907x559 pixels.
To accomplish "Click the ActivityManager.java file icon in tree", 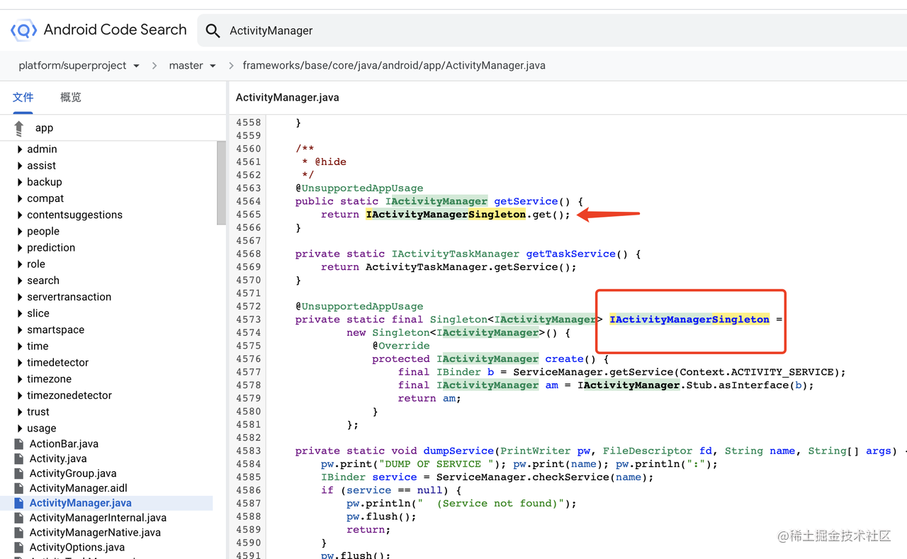I will pyautogui.click(x=19, y=503).
